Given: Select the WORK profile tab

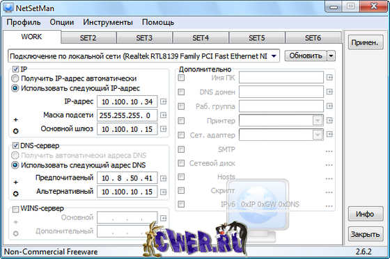Looking at the screenshot, I should 31,37.
